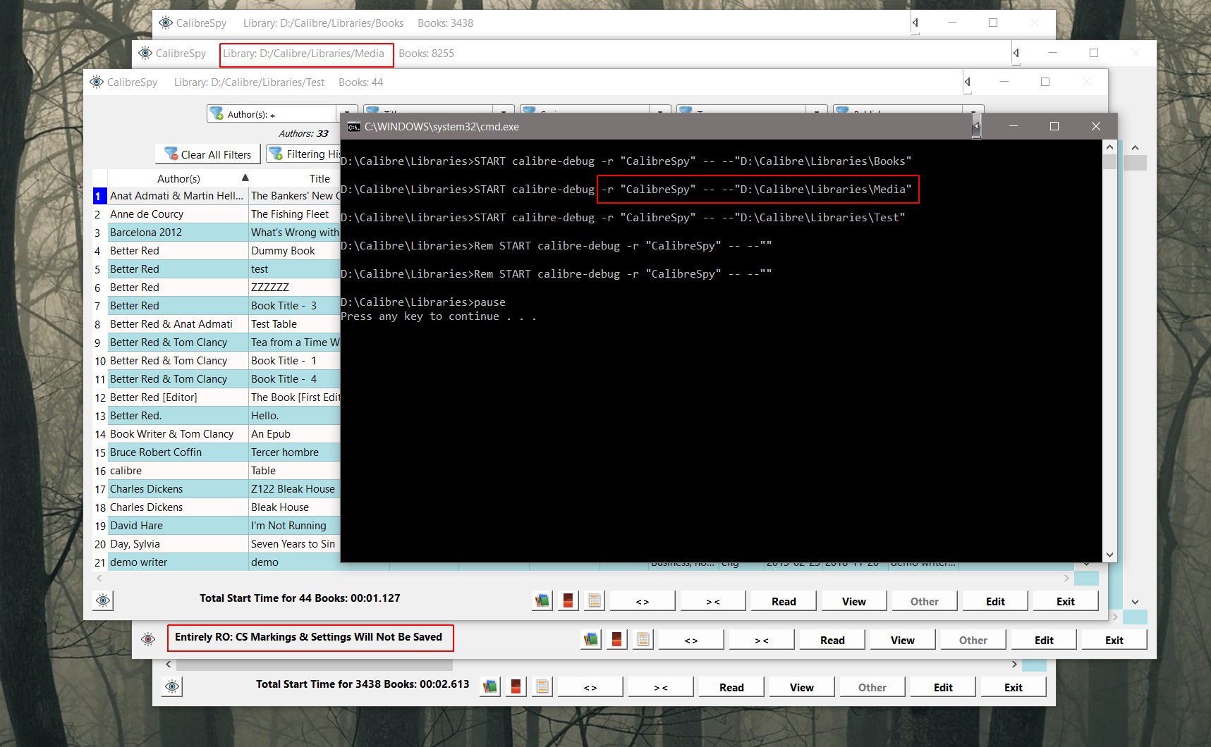Image resolution: width=1211 pixels, height=747 pixels.
Task: Click the red book icon in the Test library window
Action: pos(568,600)
